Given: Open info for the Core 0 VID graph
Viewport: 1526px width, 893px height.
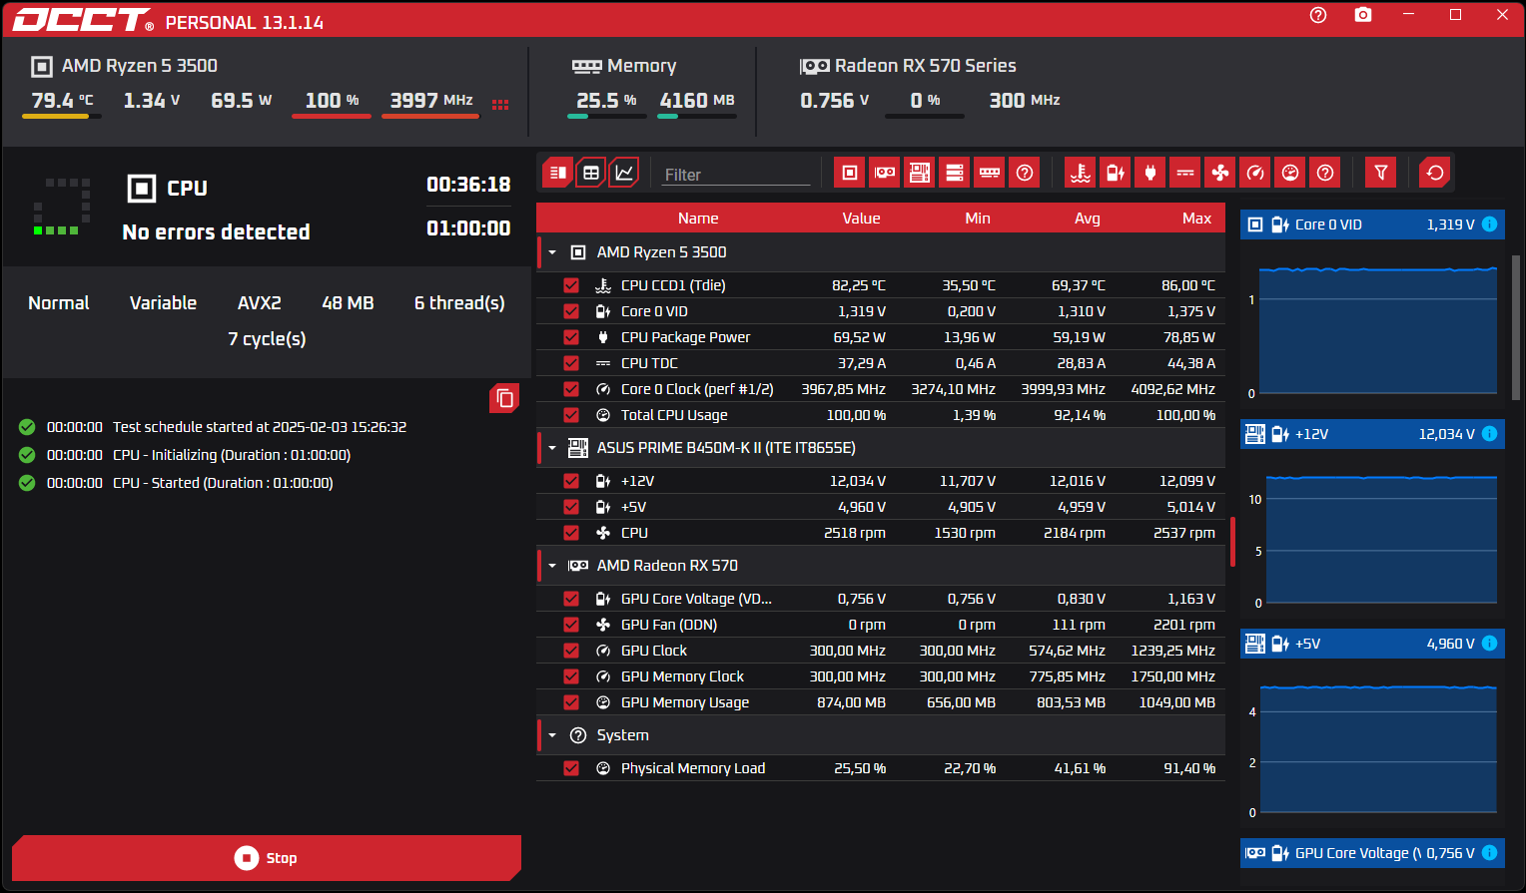Looking at the screenshot, I should (x=1490, y=224).
